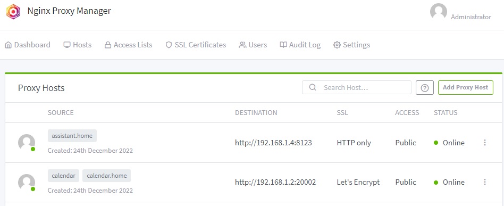Click destination http://192.168.1.4:8123
This screenshot has height=206, width=504.
(274, 143)
